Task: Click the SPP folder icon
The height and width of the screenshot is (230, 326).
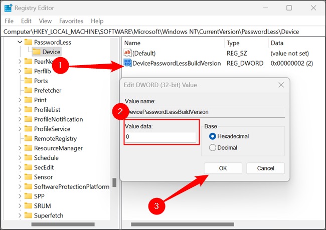Action: [28, 196]
